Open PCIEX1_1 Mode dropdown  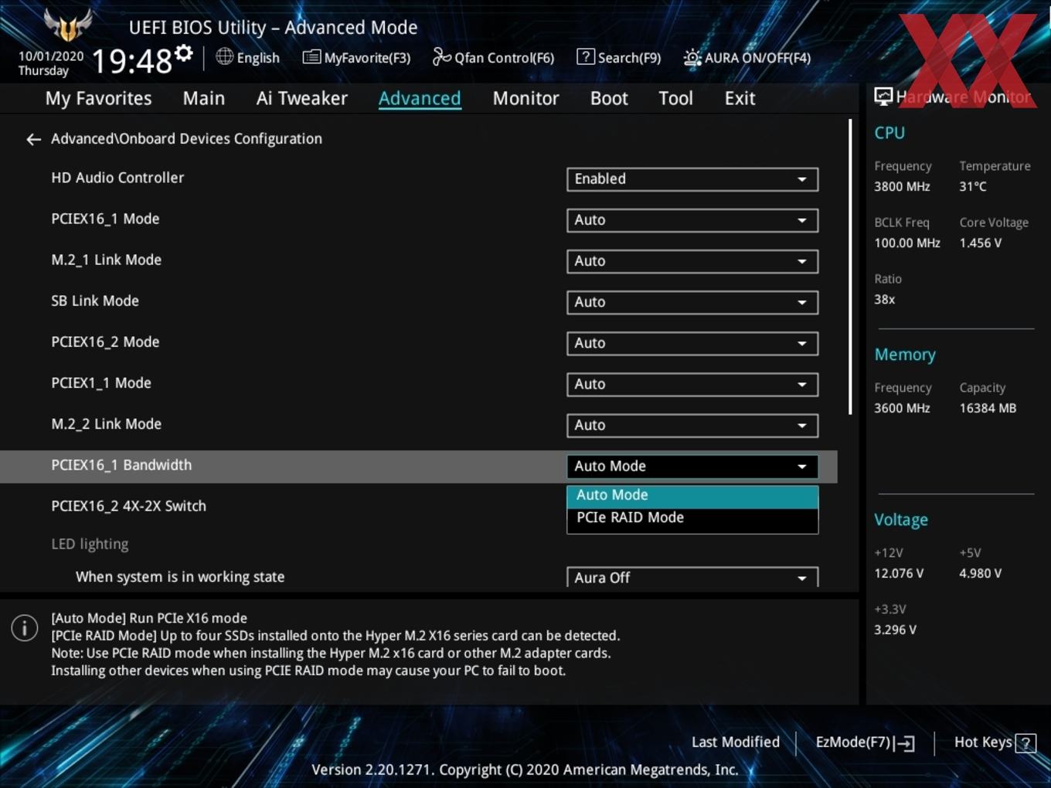click(692, 384)
